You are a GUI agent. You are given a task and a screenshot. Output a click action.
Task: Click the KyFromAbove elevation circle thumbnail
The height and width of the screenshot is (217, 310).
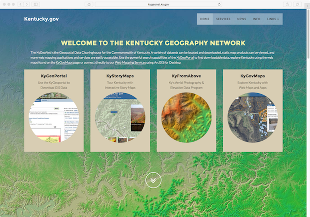point(187,118)
